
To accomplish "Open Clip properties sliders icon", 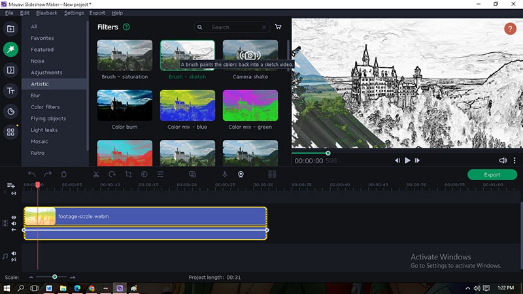I will click(x=160, y=174).
